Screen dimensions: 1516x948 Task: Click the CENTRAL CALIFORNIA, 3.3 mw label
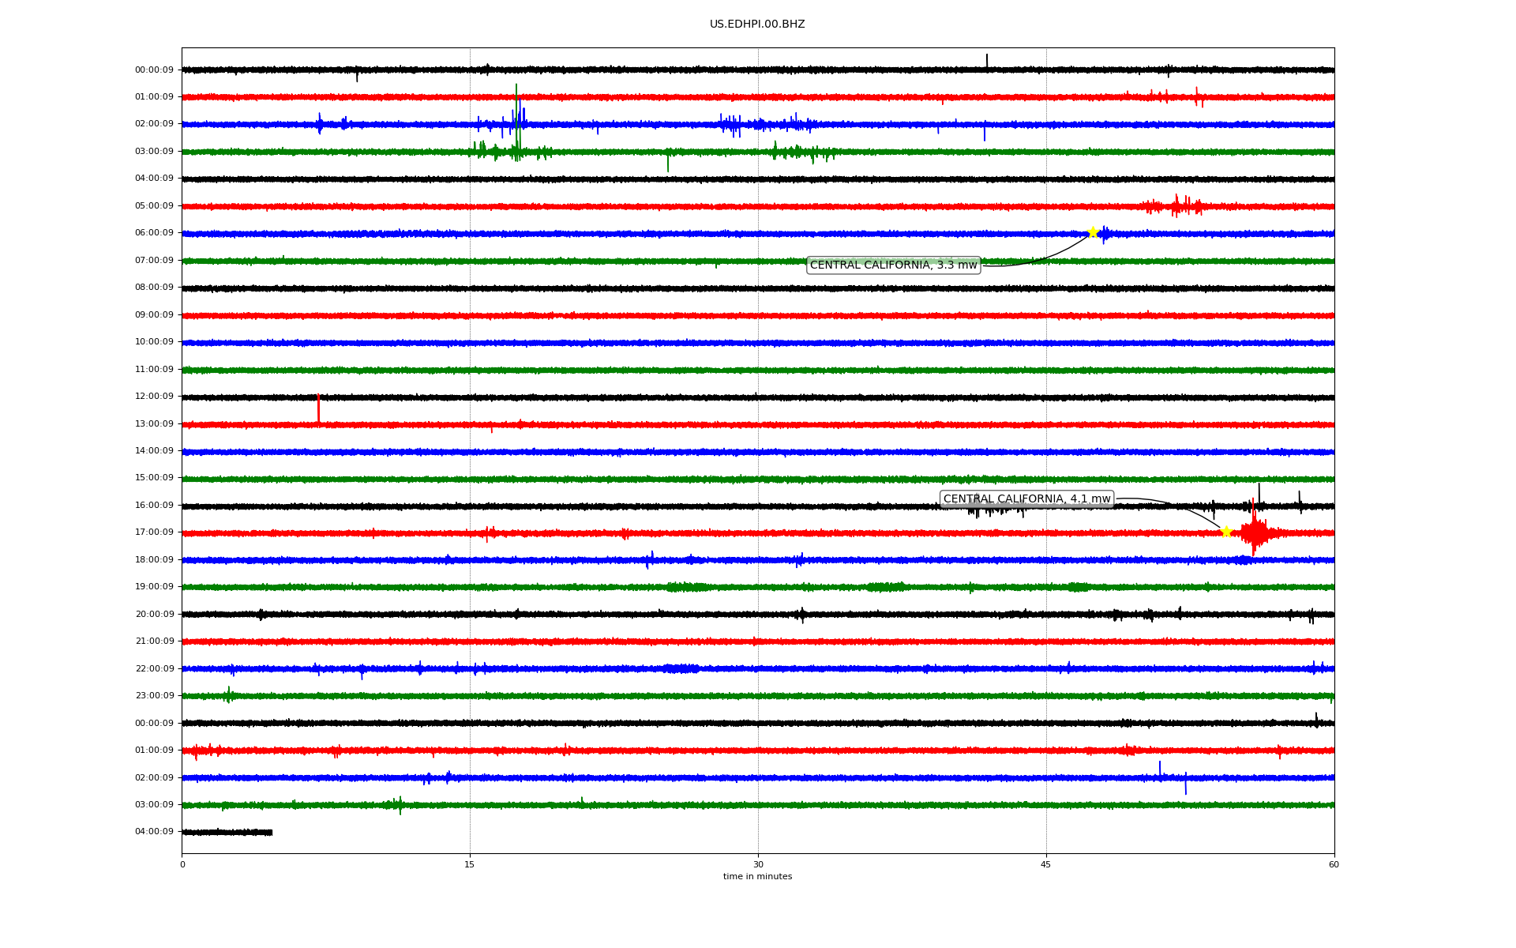(893, 265)
